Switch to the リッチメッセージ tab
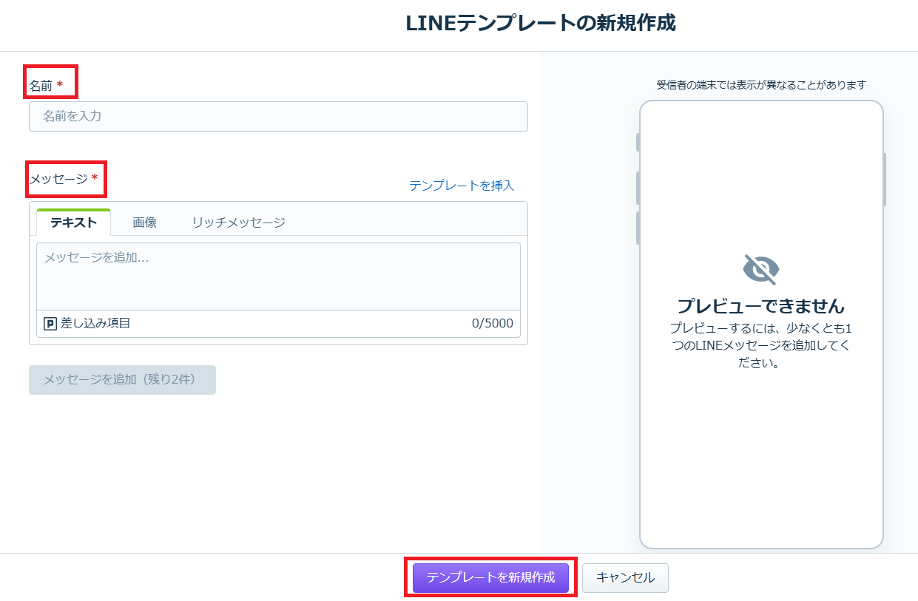 (238, 223)
